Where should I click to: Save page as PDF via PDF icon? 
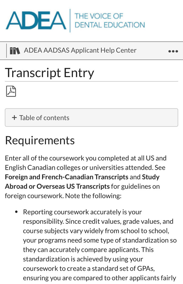click(11, 91)
